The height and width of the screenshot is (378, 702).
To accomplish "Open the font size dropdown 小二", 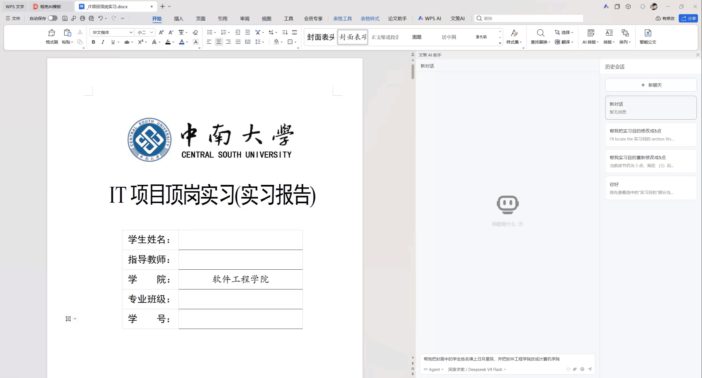I will tap(151, 32).
